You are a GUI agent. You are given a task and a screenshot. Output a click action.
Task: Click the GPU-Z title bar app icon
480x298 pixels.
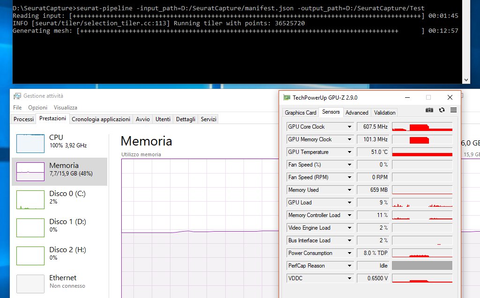(287, 98)
